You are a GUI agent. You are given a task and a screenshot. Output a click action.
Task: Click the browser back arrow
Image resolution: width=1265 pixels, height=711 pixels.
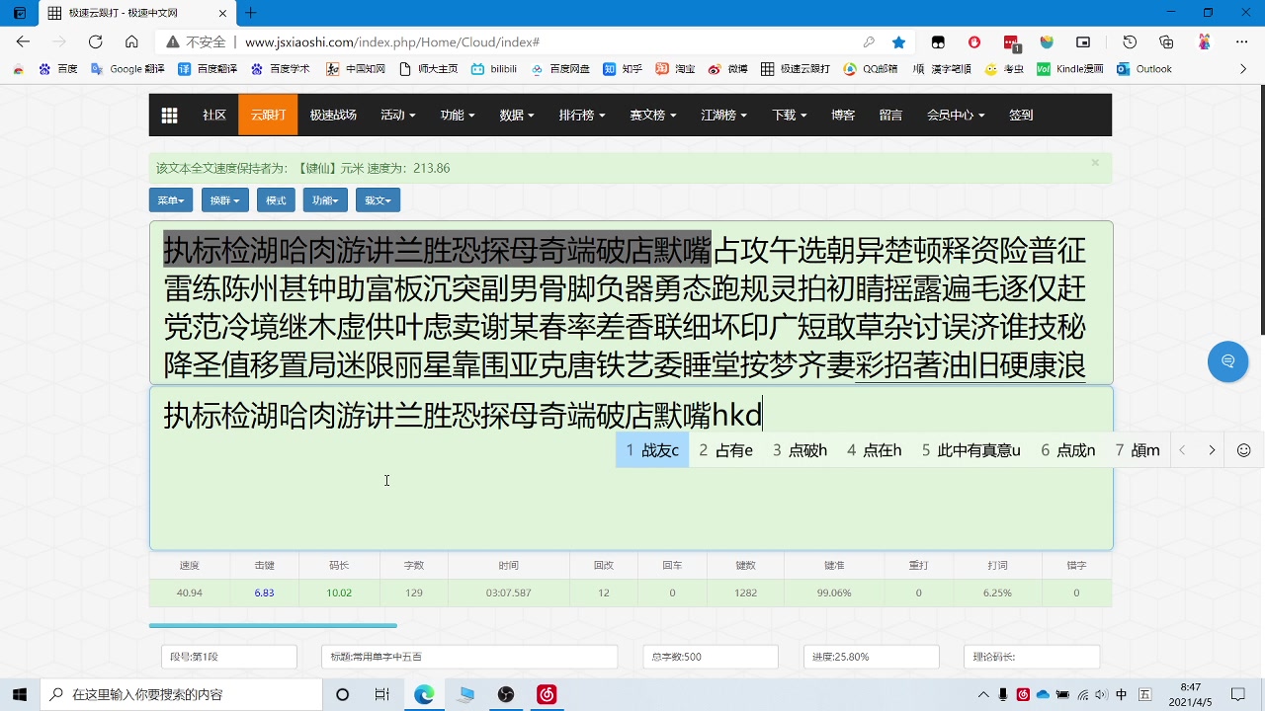tap(24, 41)
